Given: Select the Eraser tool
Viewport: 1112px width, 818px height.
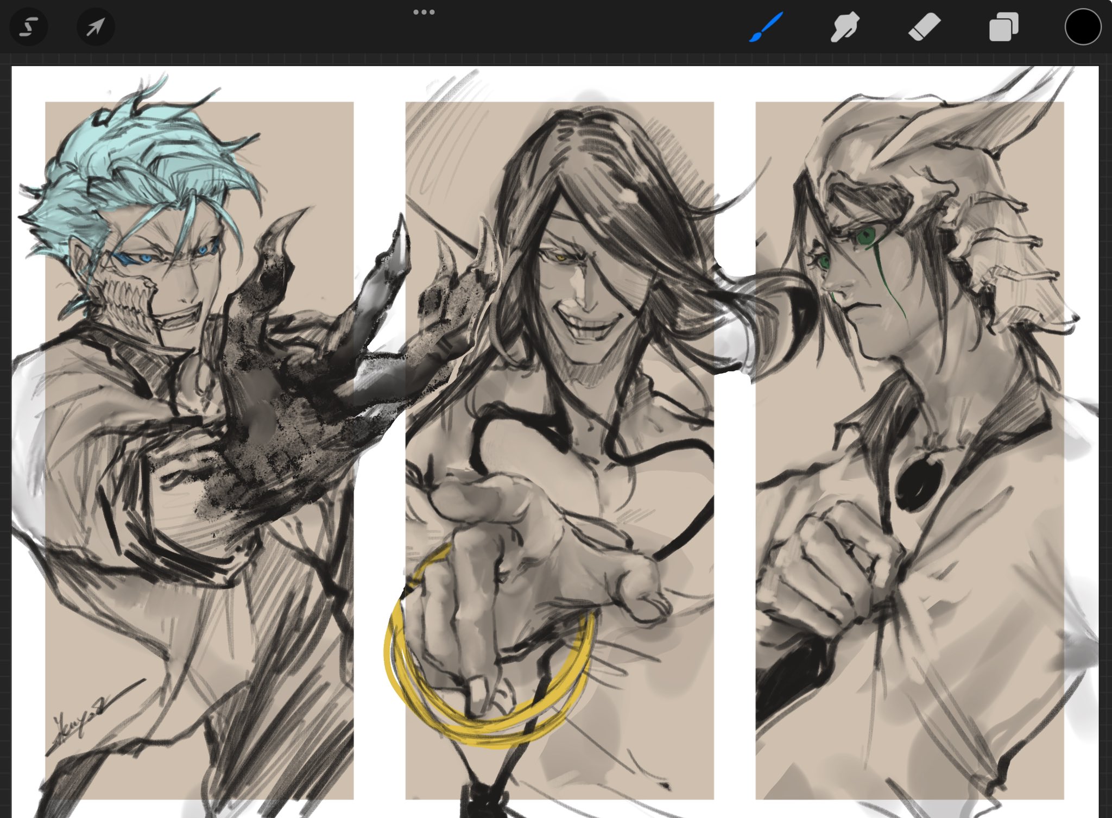Looking at the screenshot, I should click(x=924, y=27).
